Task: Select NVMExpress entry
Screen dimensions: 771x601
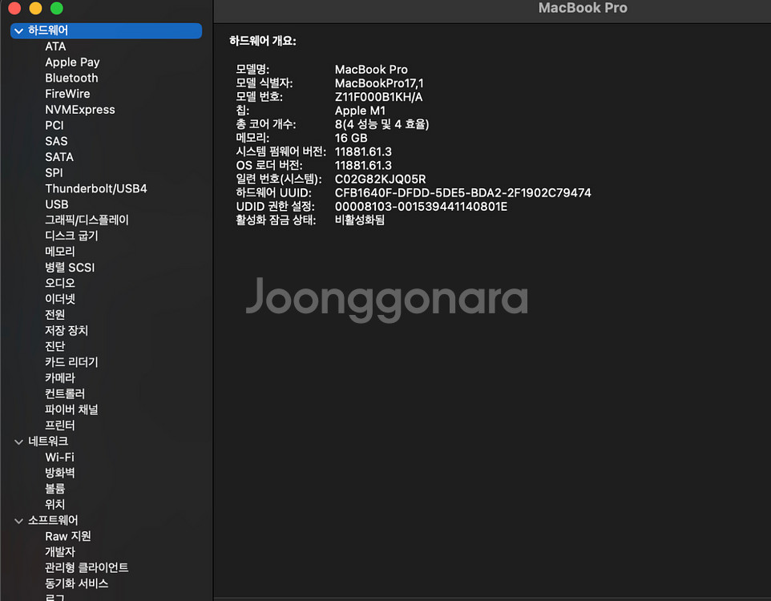Action: point(79,110)
